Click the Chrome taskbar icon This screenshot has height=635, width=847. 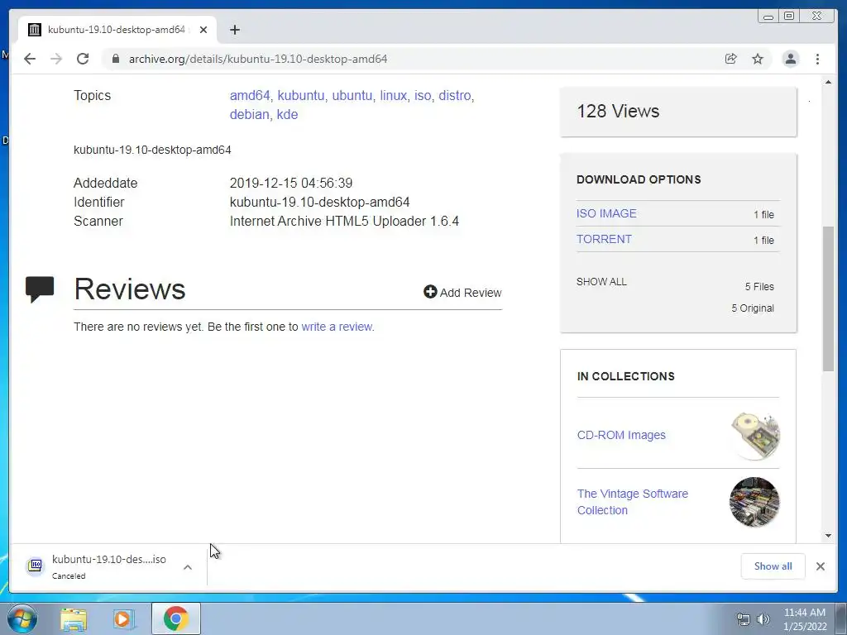click(176, 618)
